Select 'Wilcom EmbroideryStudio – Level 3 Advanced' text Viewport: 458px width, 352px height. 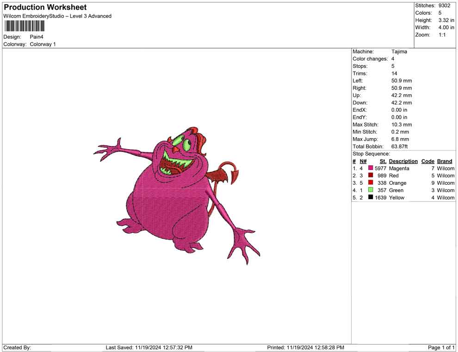[x=57, y=16]
